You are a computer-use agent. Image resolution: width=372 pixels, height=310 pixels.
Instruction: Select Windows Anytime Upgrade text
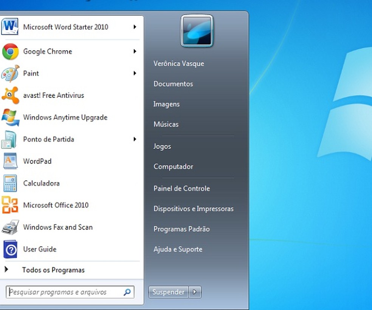pos(65,117)
